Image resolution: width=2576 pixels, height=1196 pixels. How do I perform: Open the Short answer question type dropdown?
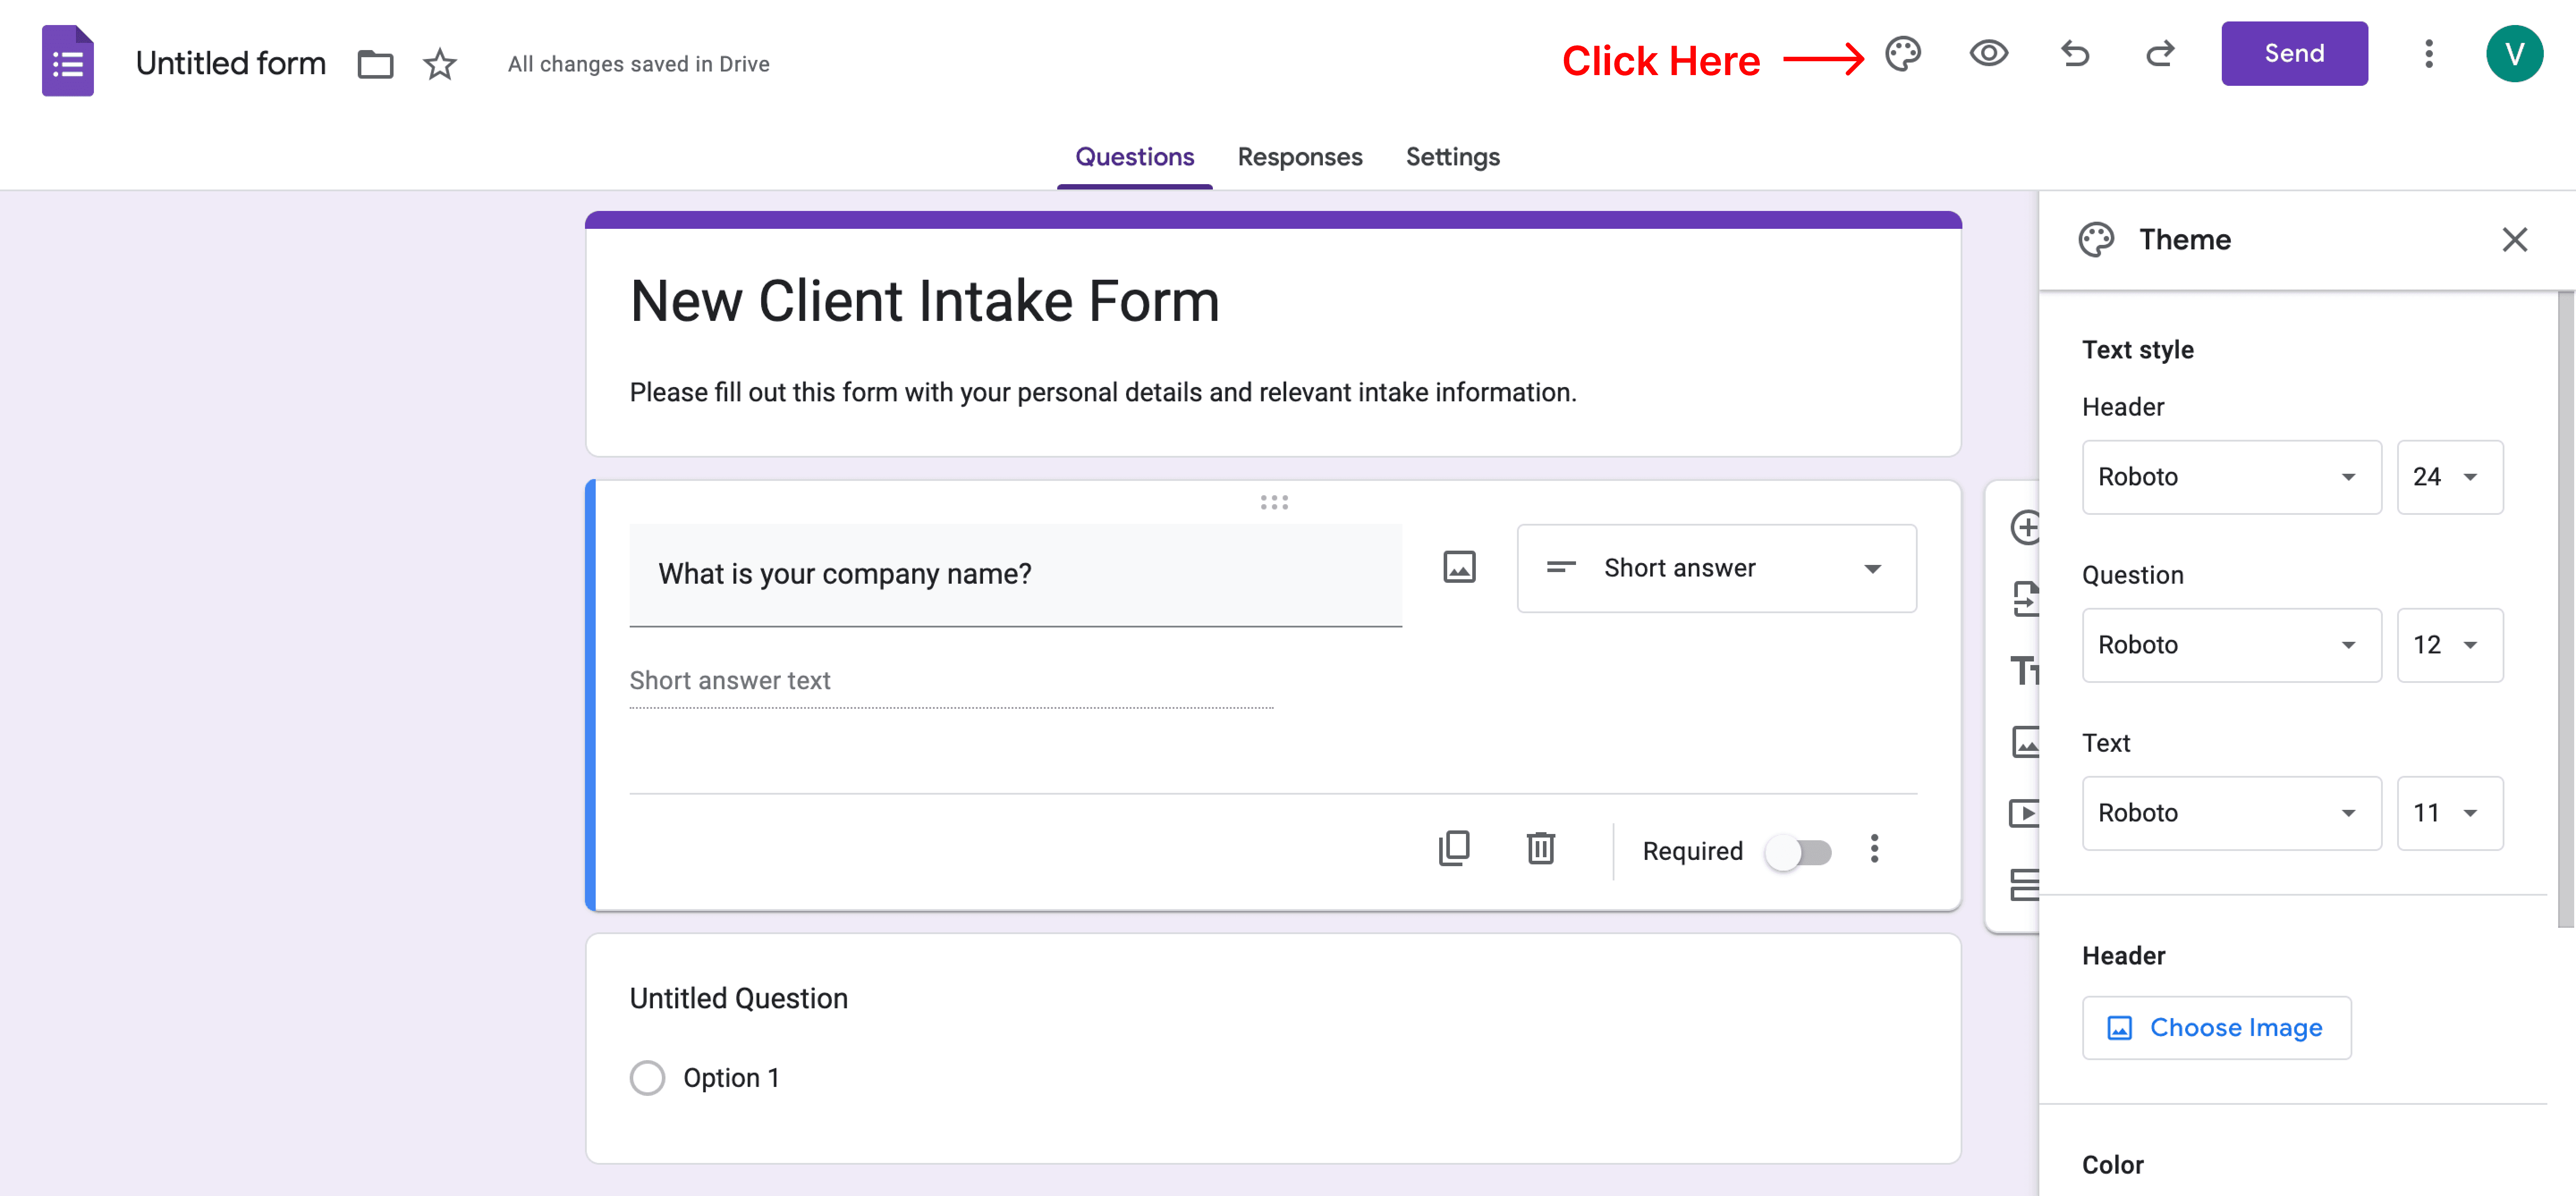pos(1716,569)
